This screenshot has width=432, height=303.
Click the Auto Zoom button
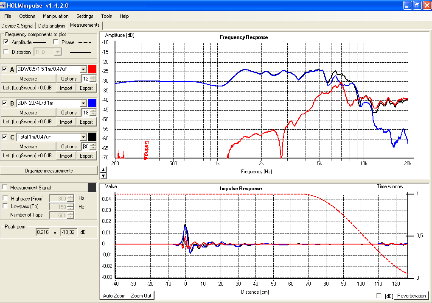point(114,295)
